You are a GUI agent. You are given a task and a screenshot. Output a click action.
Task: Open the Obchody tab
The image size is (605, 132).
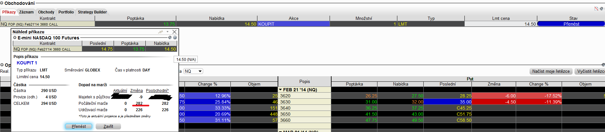pyautogui.click(x=46, y=12)
